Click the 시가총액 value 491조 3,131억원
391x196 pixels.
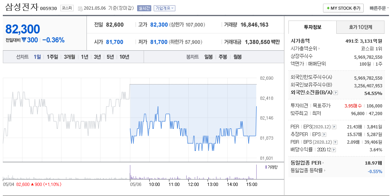(364, 41)
